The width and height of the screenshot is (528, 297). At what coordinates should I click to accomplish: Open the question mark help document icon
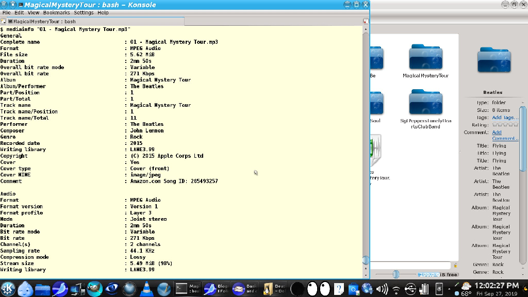click(x=339, y=289)
